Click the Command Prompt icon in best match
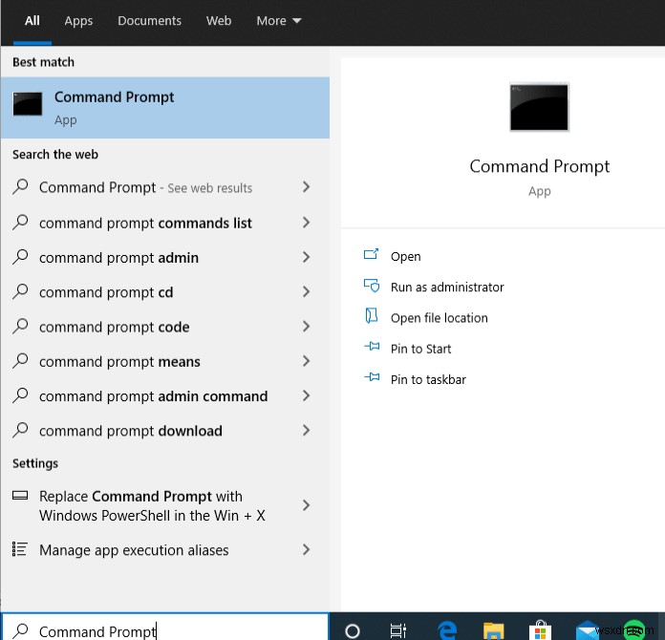This screenshot has width=665, height=640. tap(28, 104)
